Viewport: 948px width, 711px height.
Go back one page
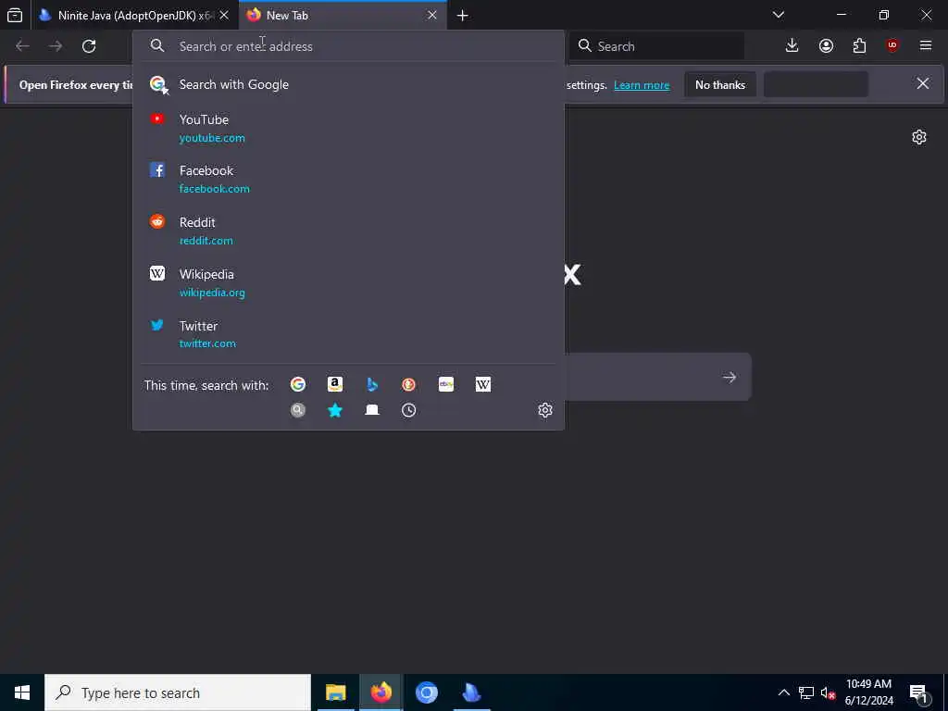coord(22,46)
